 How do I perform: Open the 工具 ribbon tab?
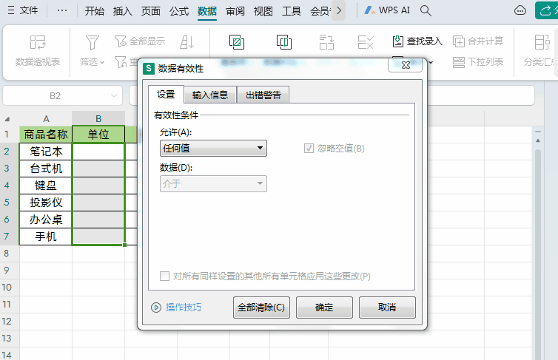pos(292,11)
